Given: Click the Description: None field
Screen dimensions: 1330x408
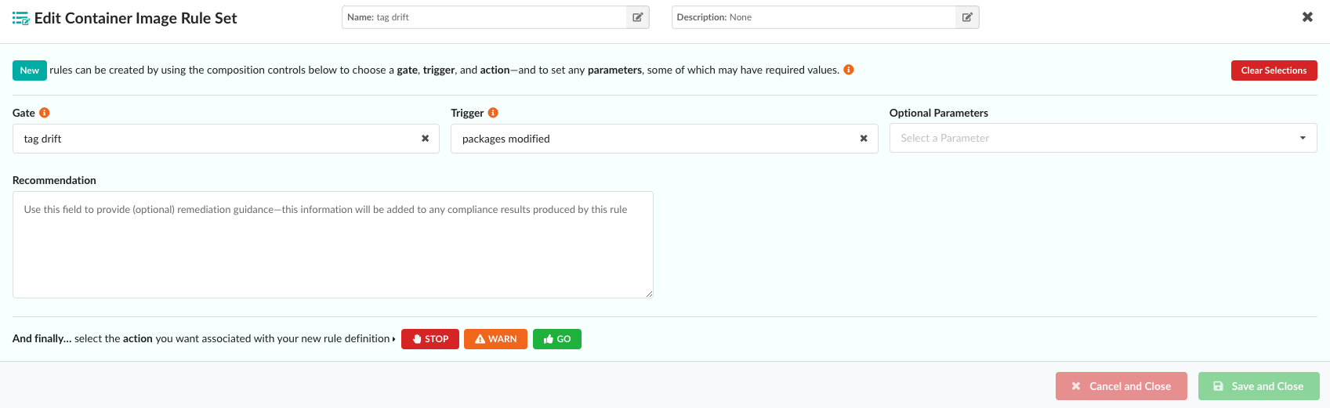Looking at the screenshot, I should [x=814, y=17].
